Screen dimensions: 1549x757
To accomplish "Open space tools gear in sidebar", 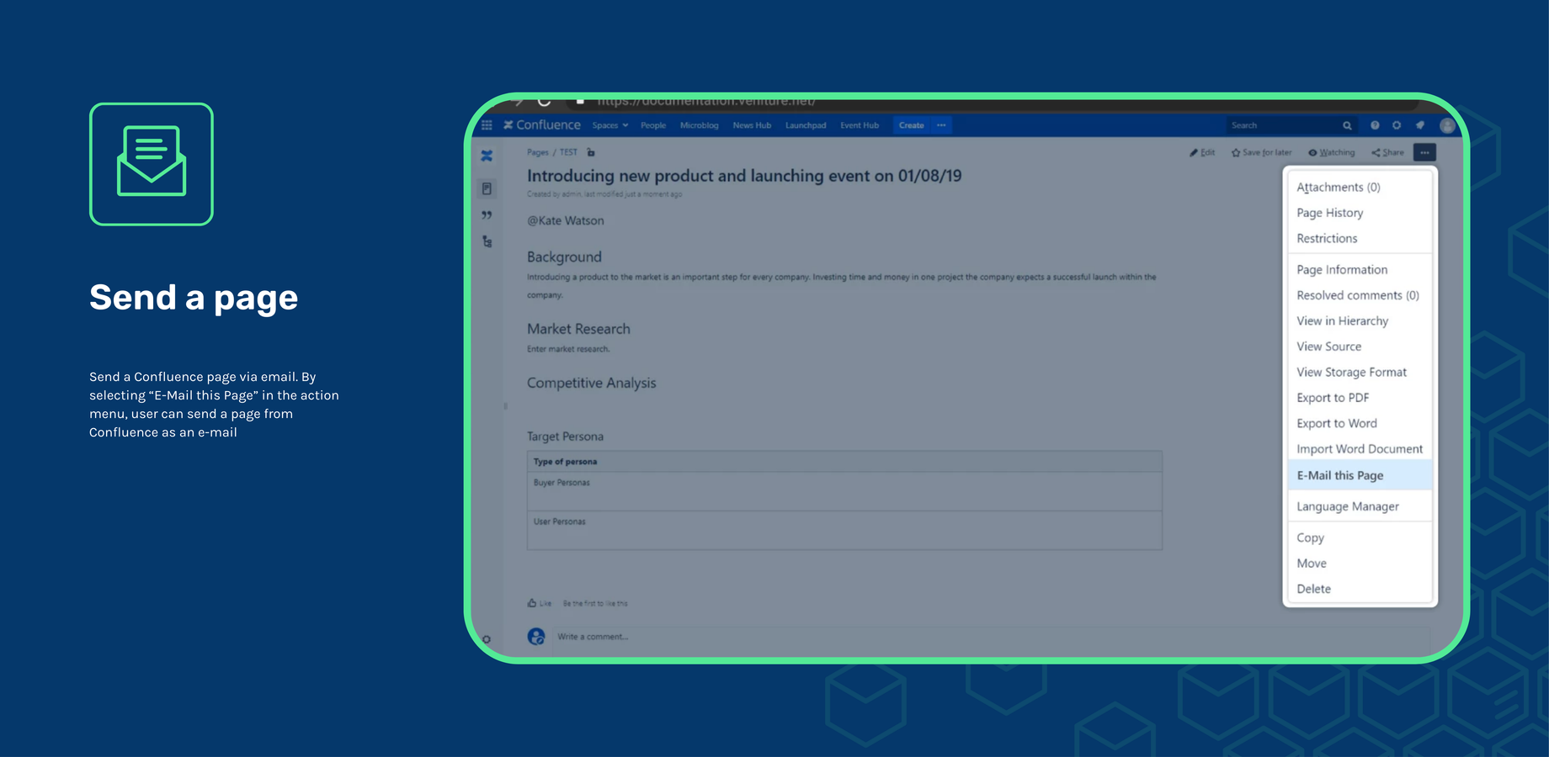I will 486,639.
